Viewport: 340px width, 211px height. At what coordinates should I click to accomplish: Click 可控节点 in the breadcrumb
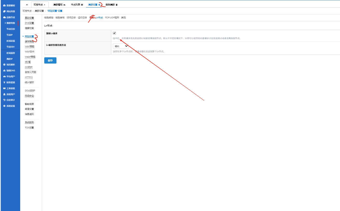(27, 11)
